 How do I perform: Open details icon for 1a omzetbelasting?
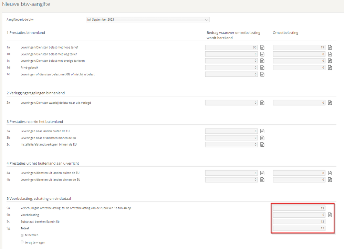pyautogui.click(x=330, y=48)
